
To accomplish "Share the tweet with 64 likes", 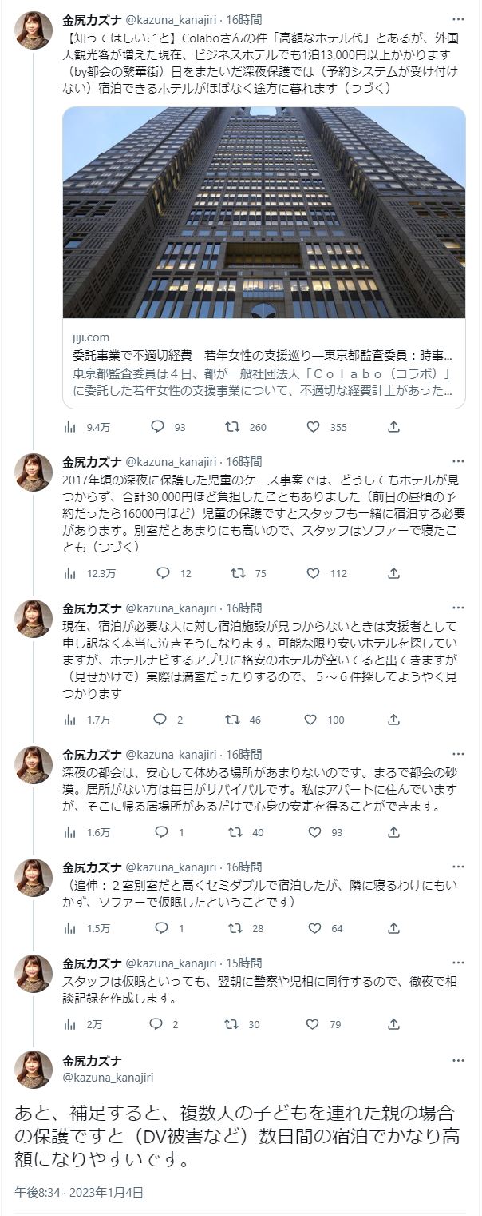I will pyautogui.click(x=393, y=928).
